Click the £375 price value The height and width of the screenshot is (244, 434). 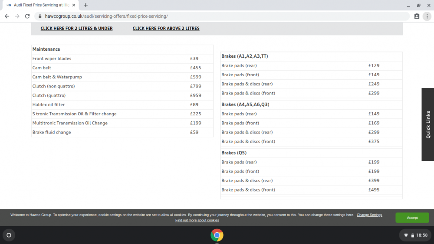pyautogui.click(x=374, y=141)
